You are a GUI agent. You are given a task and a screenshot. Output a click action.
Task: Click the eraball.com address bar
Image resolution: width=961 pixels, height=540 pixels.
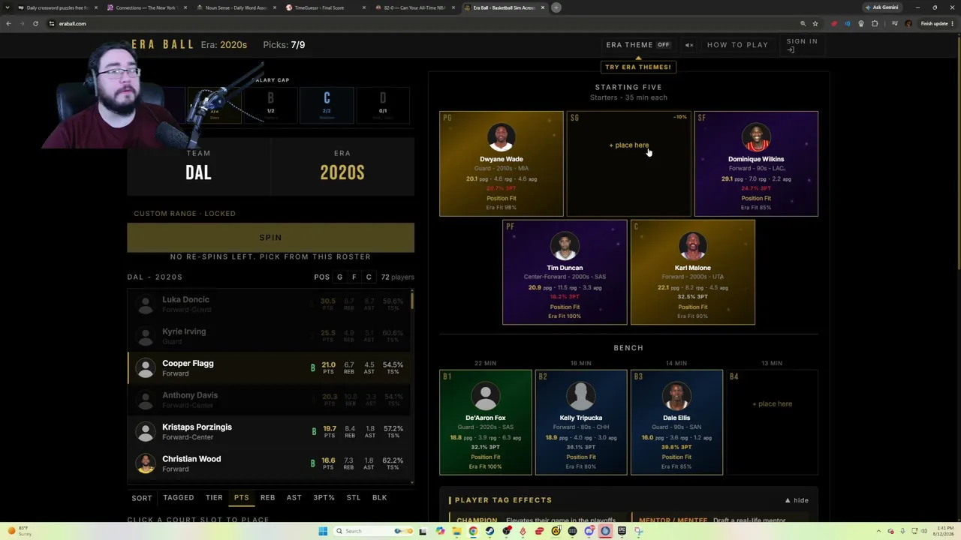point(420,23)
